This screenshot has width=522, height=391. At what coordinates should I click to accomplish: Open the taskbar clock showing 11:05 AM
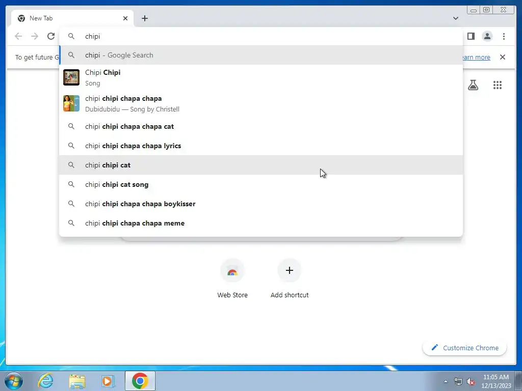coord(496,381)
